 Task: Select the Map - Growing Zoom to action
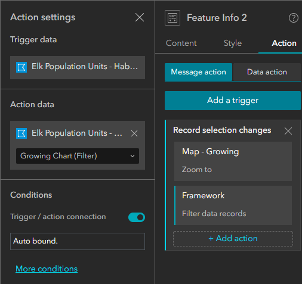click(233, 161)
